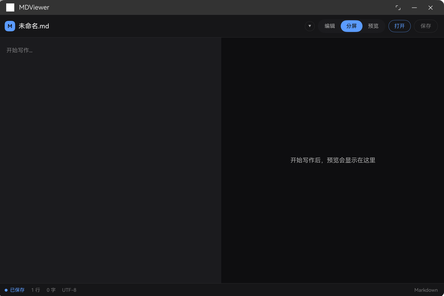This screenshot has height=296, width=444.
Task: Focus the editor area showing 开始写作…
Action: tap(110, 160)
